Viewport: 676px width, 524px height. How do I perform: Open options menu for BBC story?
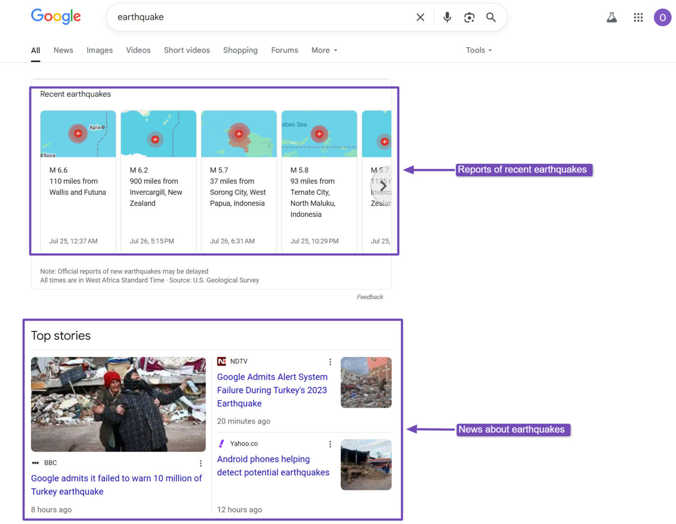tap(201, 464)
